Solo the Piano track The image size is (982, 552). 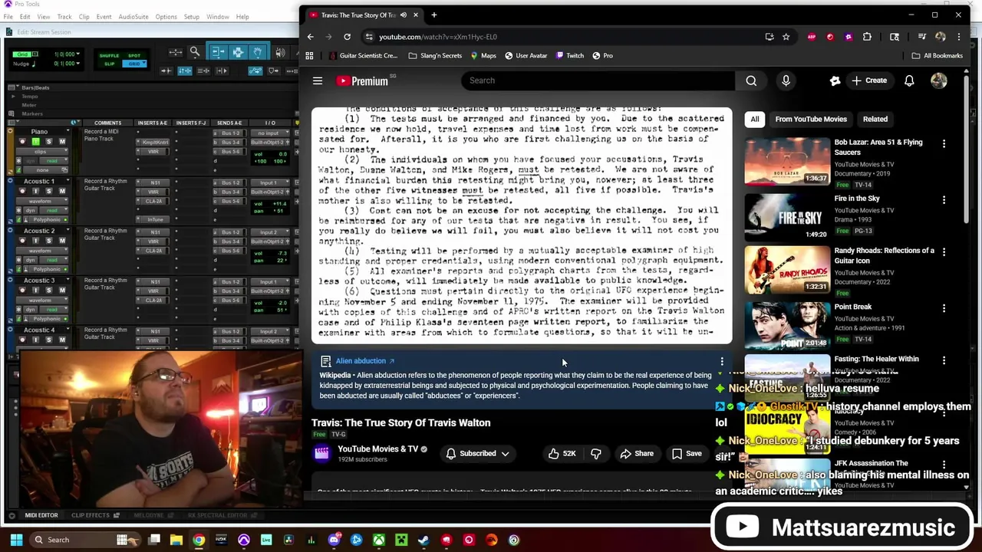click(x=49, y=141)
